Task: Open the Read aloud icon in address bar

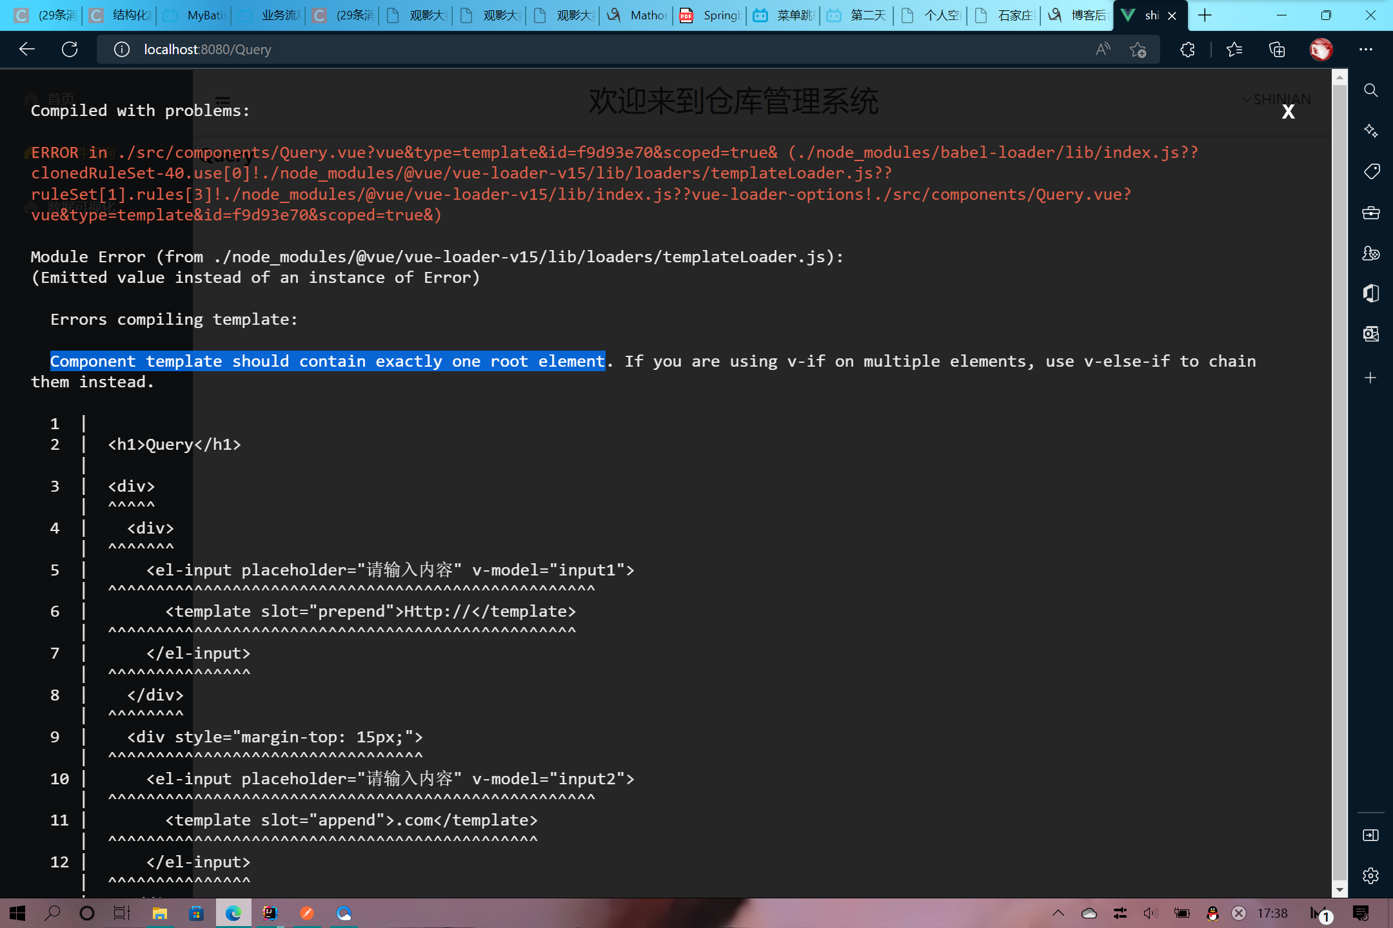Action: (1103, 50)
